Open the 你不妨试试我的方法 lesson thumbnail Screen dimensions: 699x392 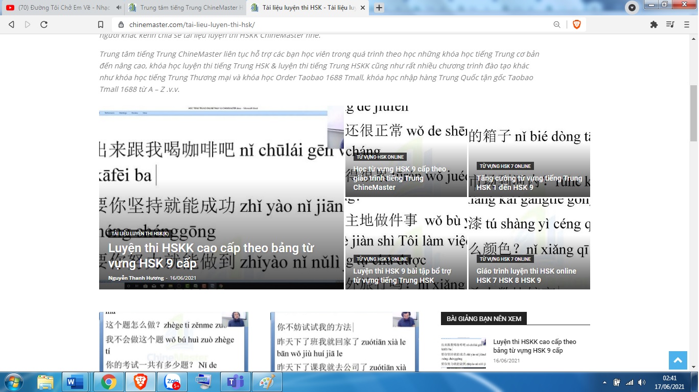click(x=345, y=342)
